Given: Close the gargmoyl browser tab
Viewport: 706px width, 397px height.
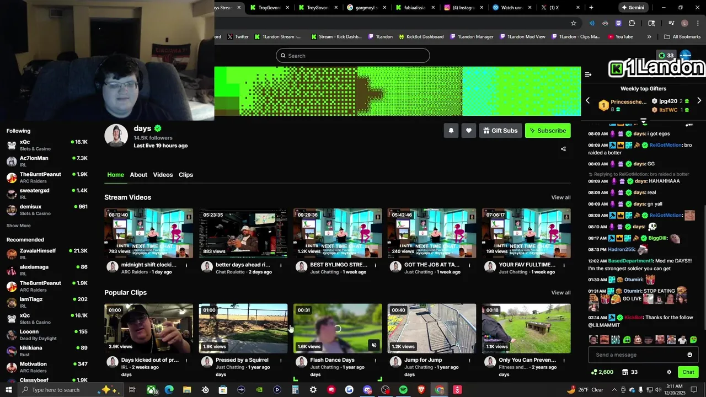Looking at the screenshot, I should point(384,8).
